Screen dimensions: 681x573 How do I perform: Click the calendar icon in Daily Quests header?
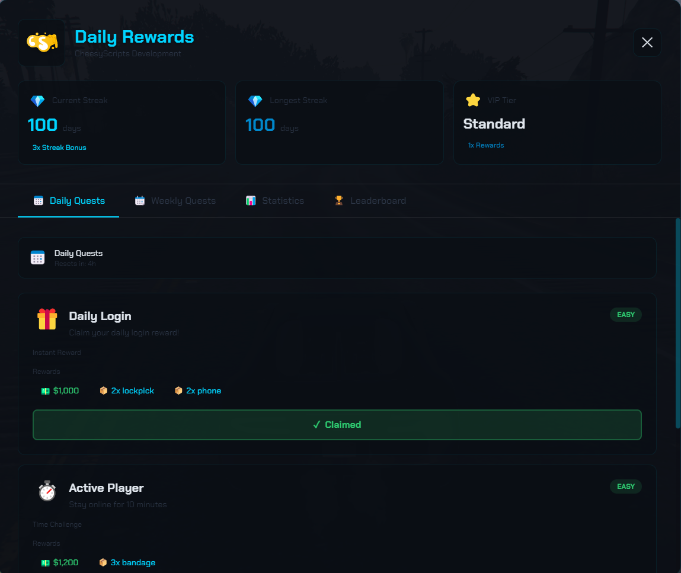point(38,257)
